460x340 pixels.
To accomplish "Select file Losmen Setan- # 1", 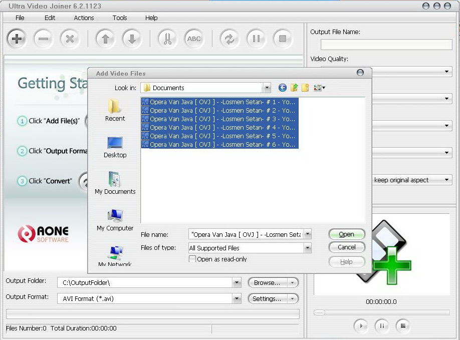I will 220,102.
